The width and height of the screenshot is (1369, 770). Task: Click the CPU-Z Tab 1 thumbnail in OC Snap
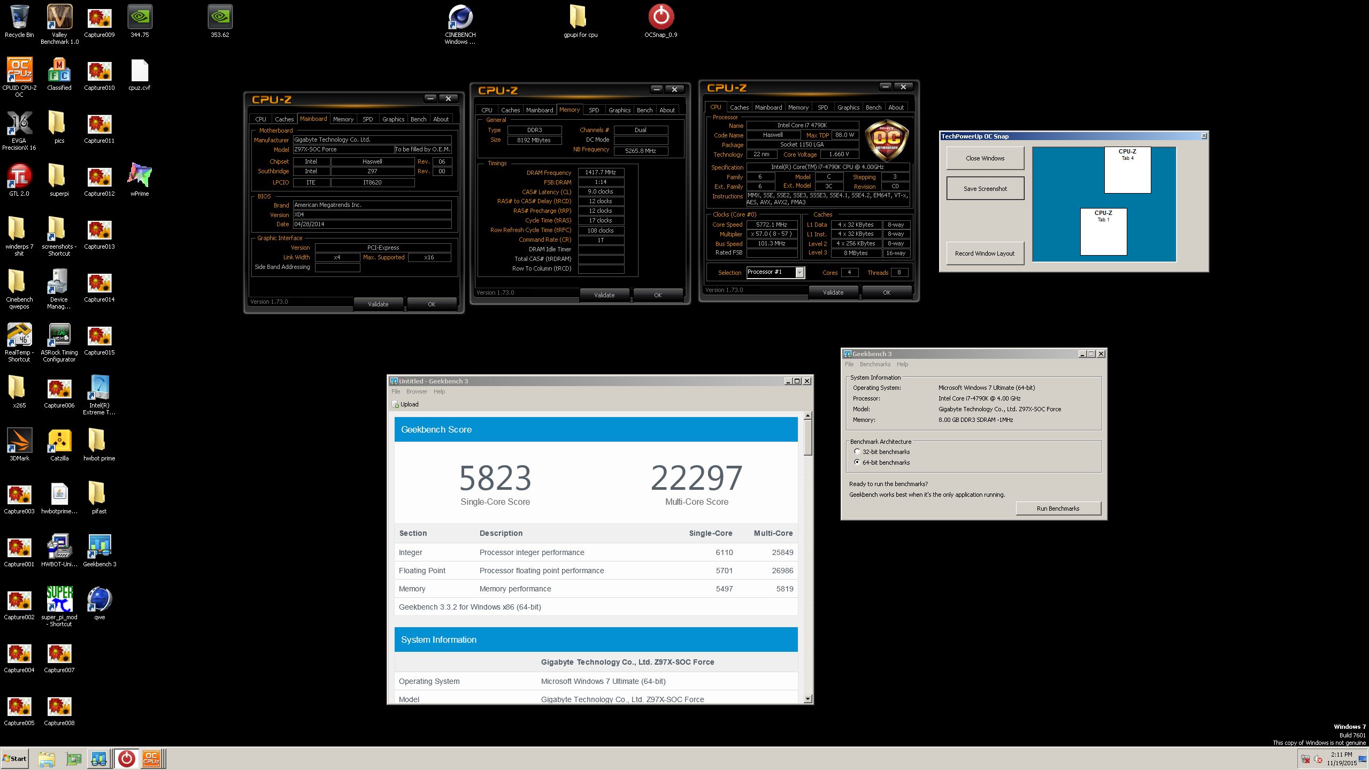click(x=1103, y=232)
